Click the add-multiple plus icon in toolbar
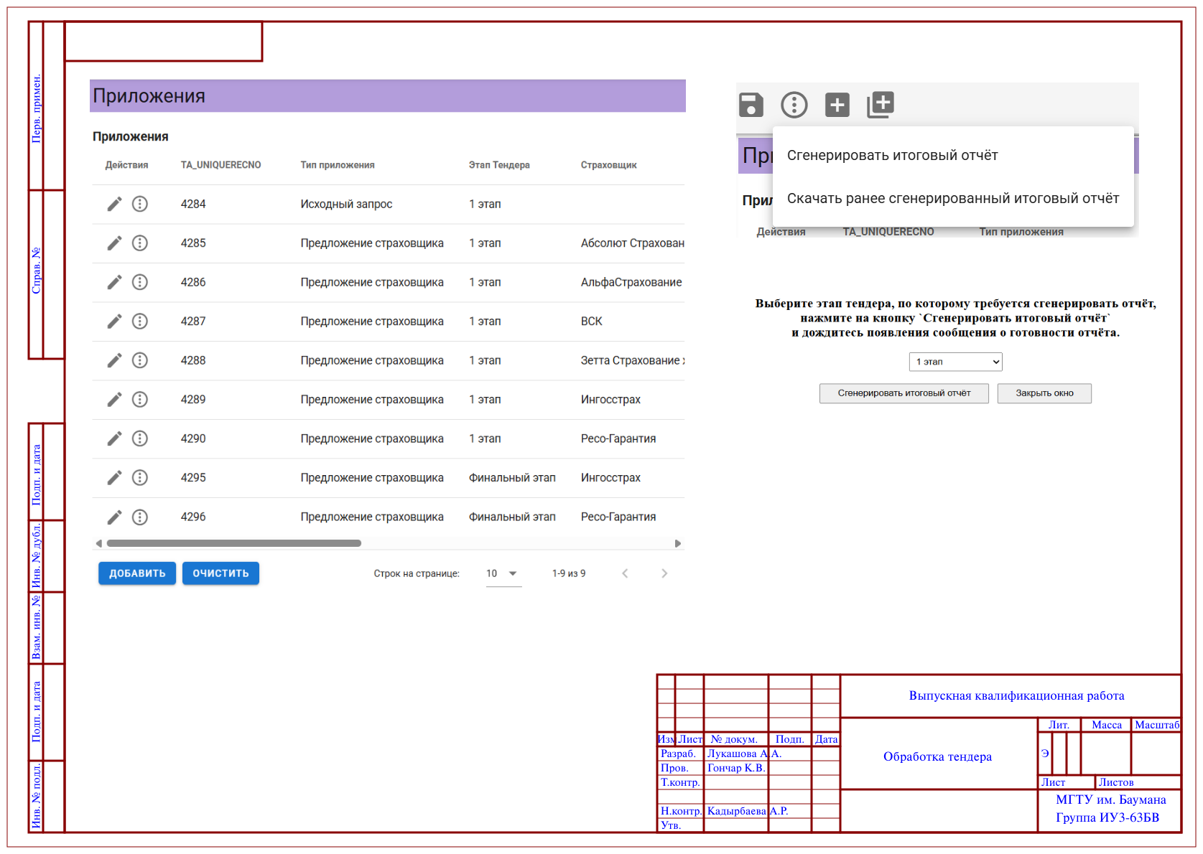The width and height of the screenshot is (1203, 854). (x=881, y=105)
